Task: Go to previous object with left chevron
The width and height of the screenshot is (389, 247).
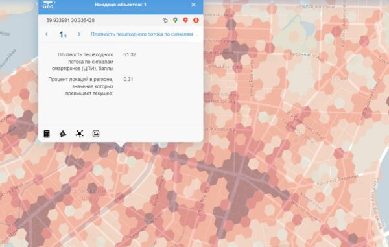Action: point(47,34)
